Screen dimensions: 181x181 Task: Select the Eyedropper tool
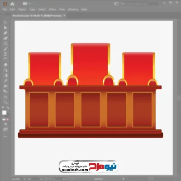(x=5, y=81)
